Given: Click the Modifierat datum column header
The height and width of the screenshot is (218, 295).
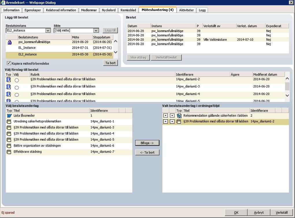Looking at the screenshot, I should point(269,74).
